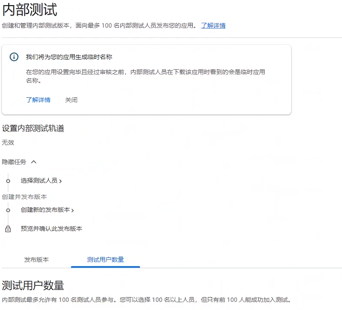
Task: Click the 内部测试 page title
Action: point(30,10)
